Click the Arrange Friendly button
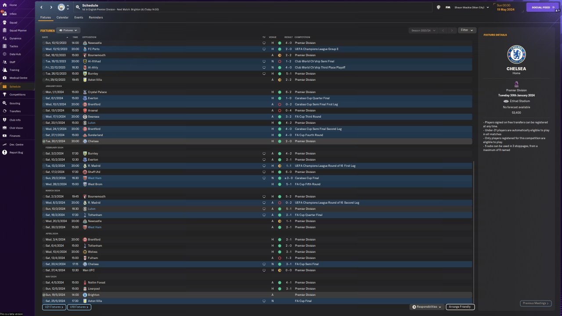This screenshot has width=562, height=316. tap(460, 307)
